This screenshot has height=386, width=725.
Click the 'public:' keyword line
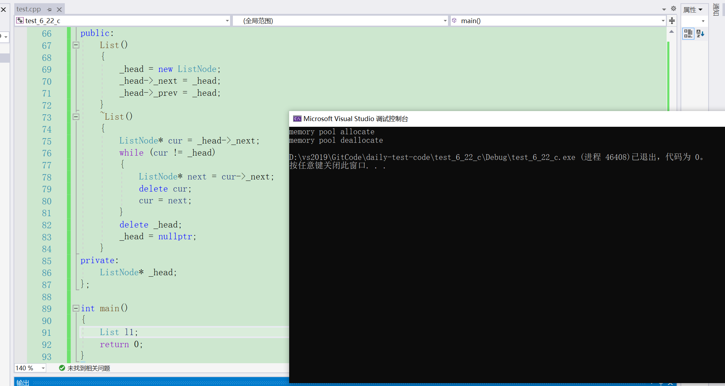tap(97, 33)
